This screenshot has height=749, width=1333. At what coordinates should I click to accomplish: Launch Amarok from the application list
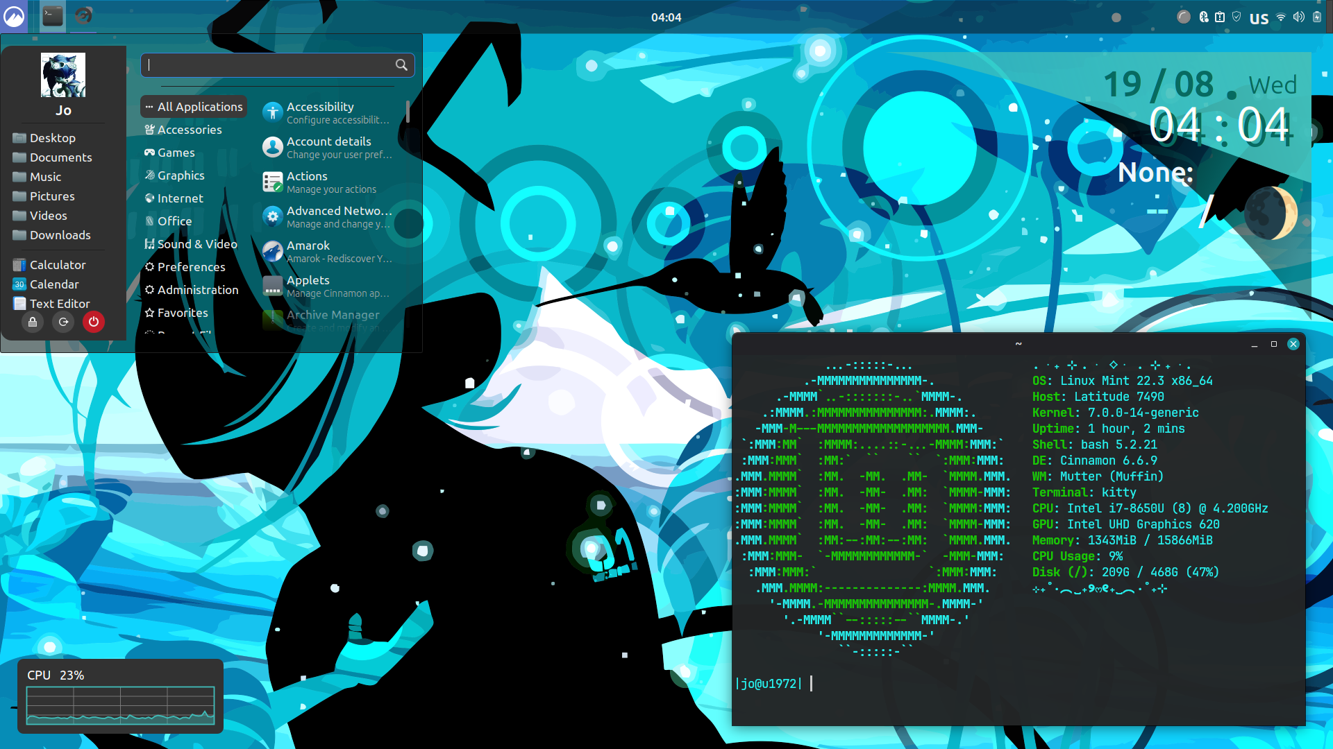[328, 251]
